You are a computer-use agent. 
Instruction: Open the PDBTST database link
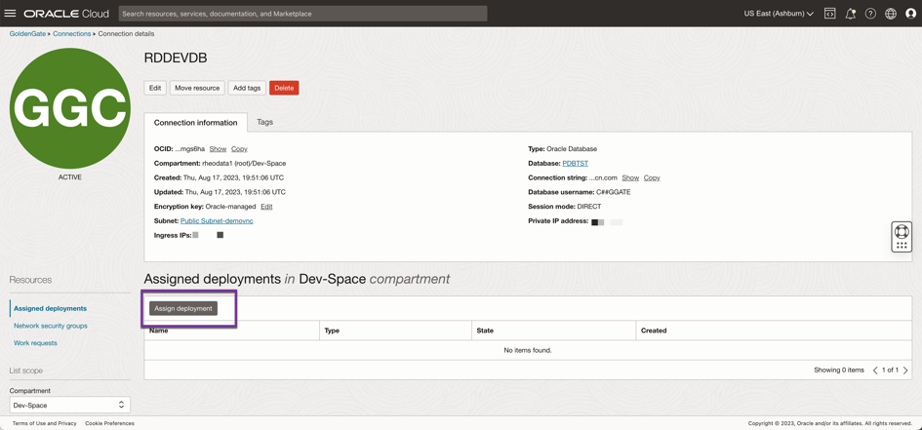(x=575, y=164)
